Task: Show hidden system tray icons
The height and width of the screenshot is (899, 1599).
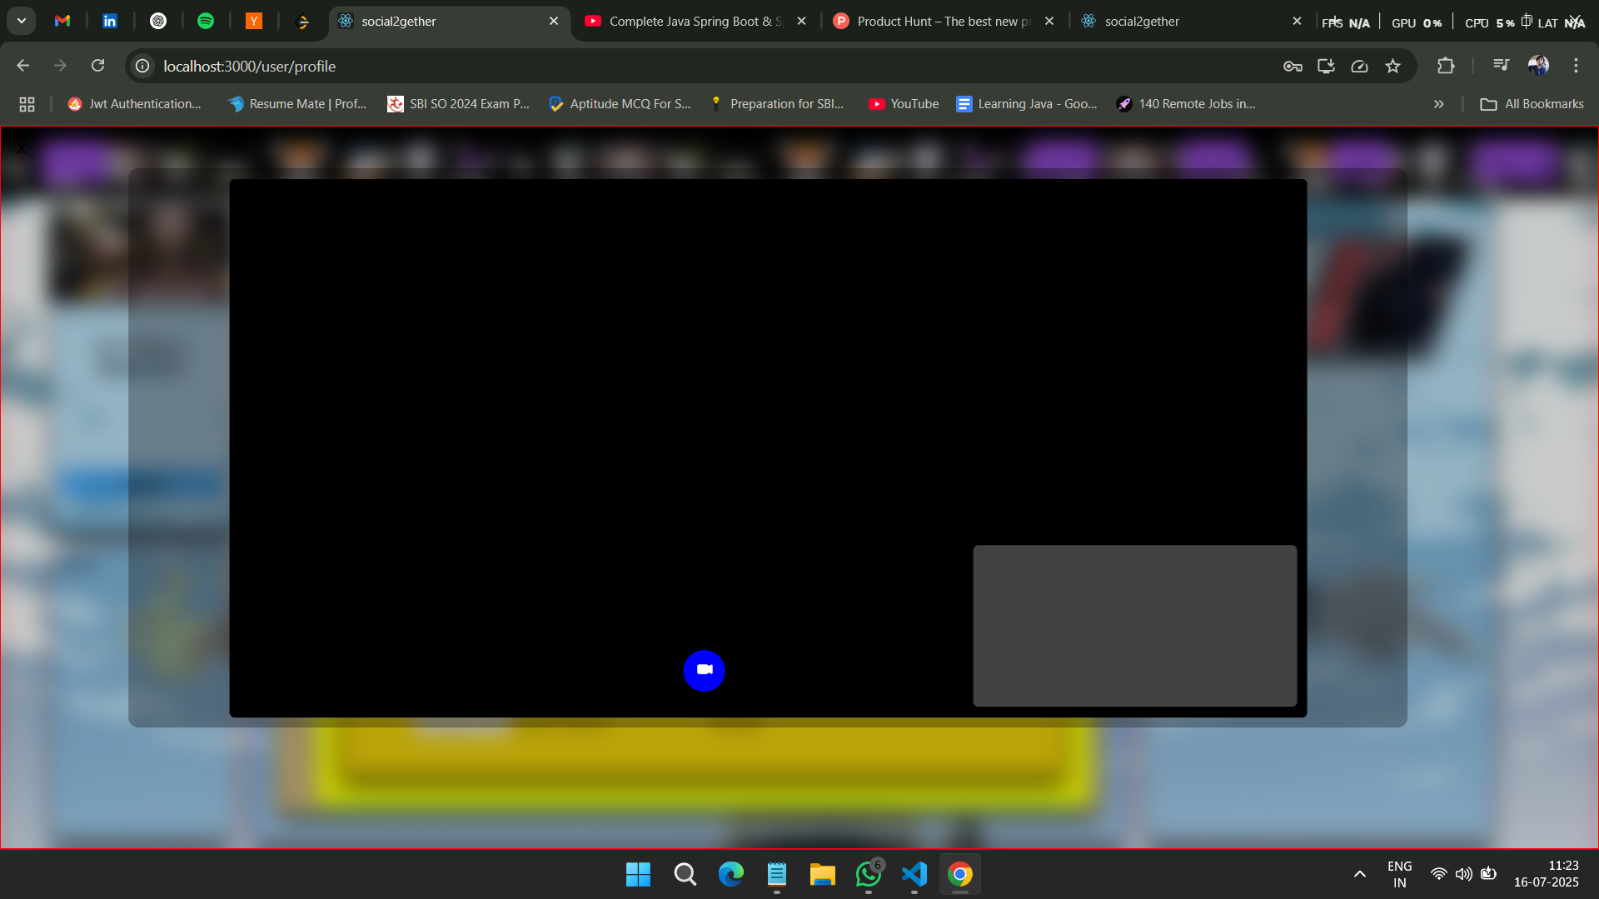Action: point(1359,874)
